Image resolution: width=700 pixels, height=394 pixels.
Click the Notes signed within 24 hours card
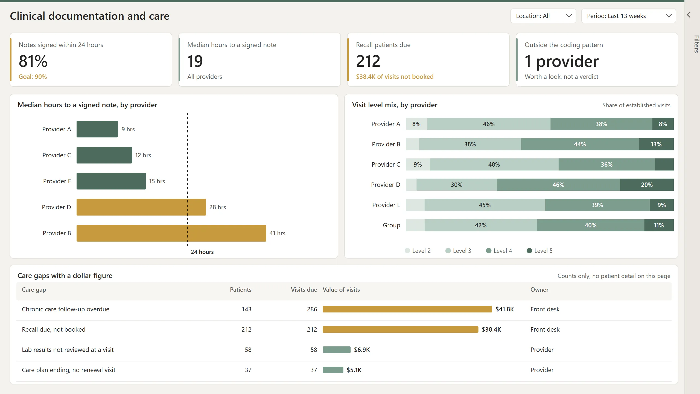(91, 60)
